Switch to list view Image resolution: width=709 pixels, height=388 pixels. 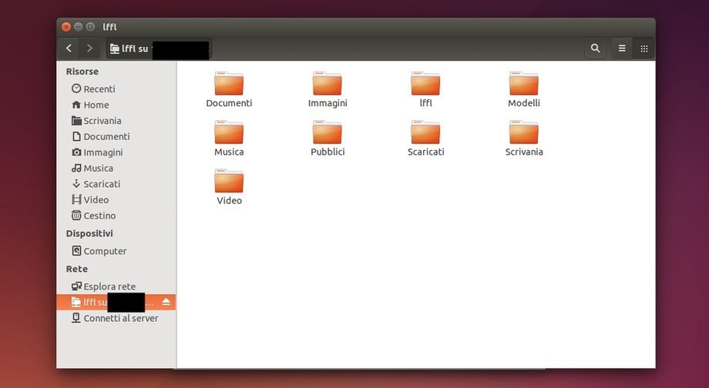pyautogui.click(x=622, y=48)
